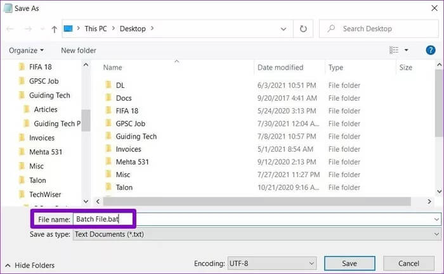This screenshot has width=444, height=274.
Task: Click the Cancel button
Action: click(408, 263)
